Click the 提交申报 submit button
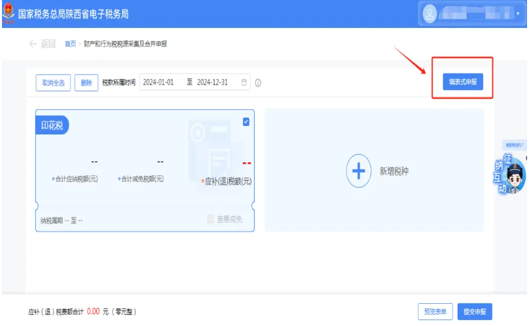This screenshot has width=529, height=326. (474, 312)
